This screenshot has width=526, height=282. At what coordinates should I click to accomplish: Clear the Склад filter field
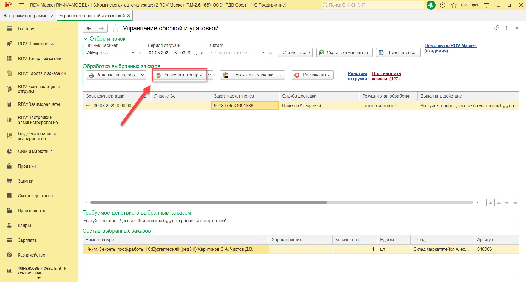(271, 53)
